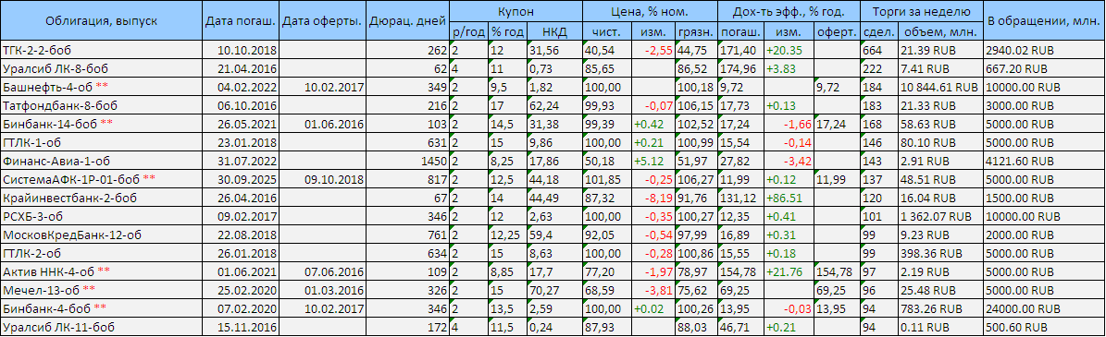Select the 'Дата оферты.' header cell
The width and height of the screenshot is (1106, 337).
click(322, 21)
